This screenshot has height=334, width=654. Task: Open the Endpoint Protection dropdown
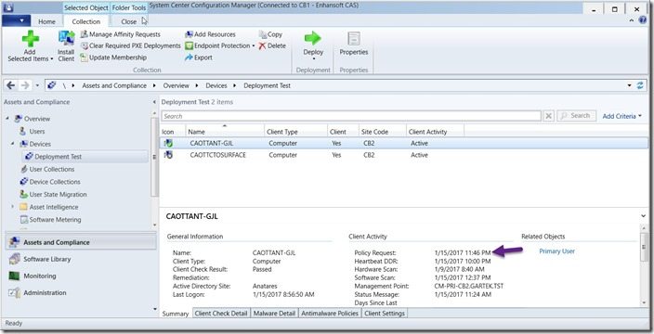[x=220, y=45]
